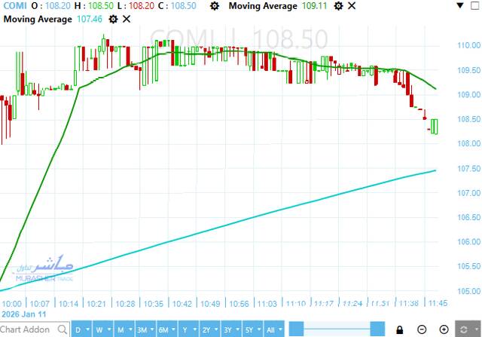Screen dimensions: 482x337
Task: Choose the All range option
Action: pyautogui.click(x=270, y=329)
